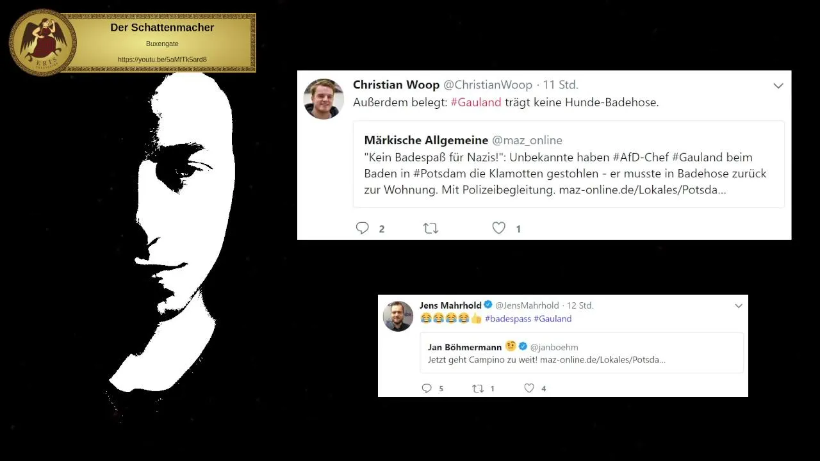
Task: Reply to Jens Mahrhold's tweet
Action: click(427, 388)
